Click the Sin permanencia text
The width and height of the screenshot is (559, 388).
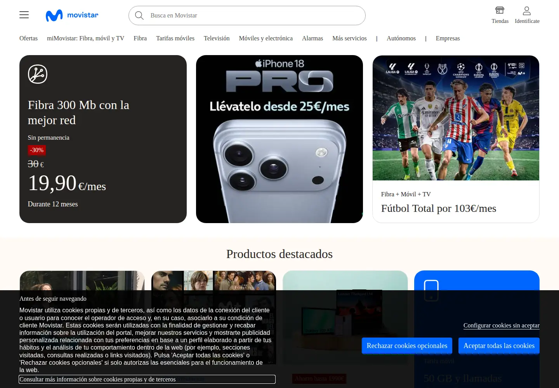[49, 138]
